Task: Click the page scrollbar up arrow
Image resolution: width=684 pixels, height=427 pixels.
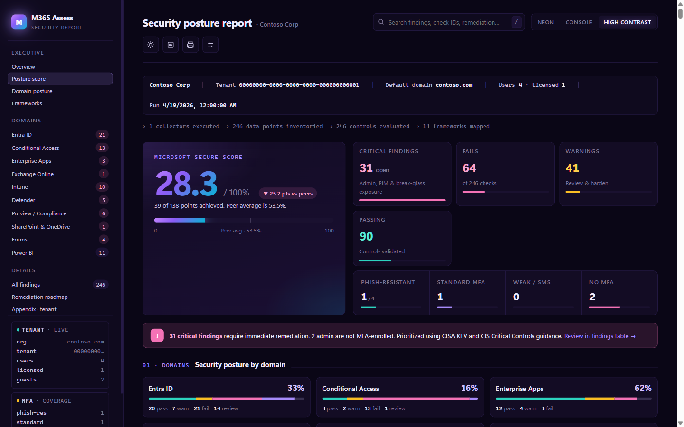Action: (x=680, y=3)
